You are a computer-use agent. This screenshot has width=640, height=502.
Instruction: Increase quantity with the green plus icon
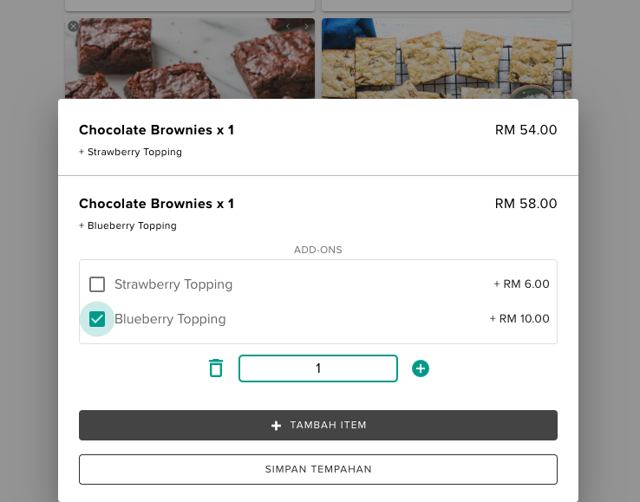point(421,368)
